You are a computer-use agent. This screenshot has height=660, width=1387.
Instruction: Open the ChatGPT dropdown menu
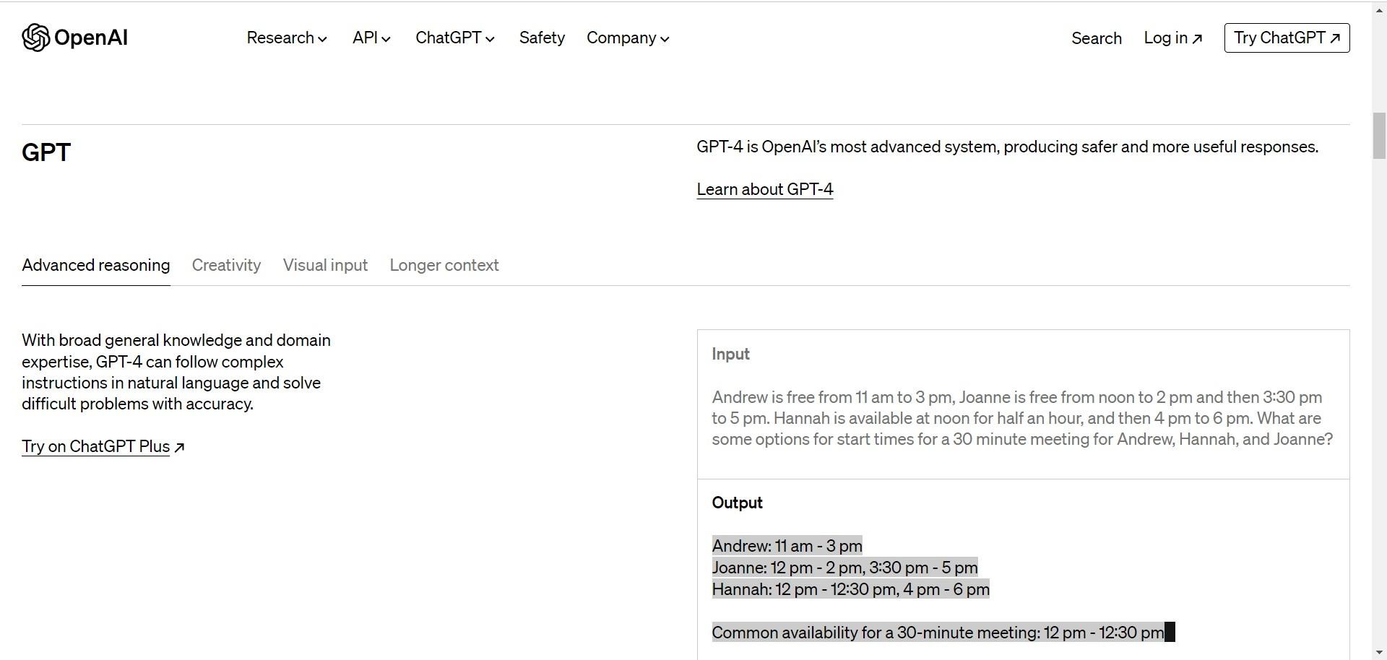point(455,38)
